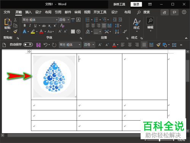Toggle left alignment in the ribbon paragraph group

(88, 25)
